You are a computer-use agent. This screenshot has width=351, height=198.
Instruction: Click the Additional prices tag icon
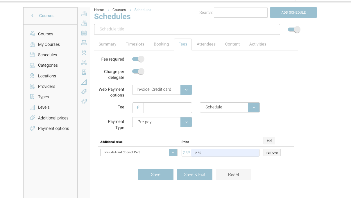point(32,118)
